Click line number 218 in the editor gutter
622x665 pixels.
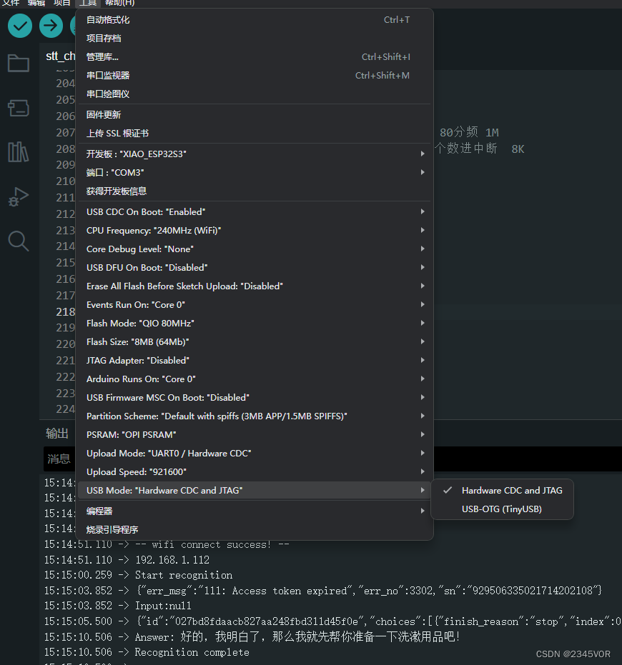[66, 311]
